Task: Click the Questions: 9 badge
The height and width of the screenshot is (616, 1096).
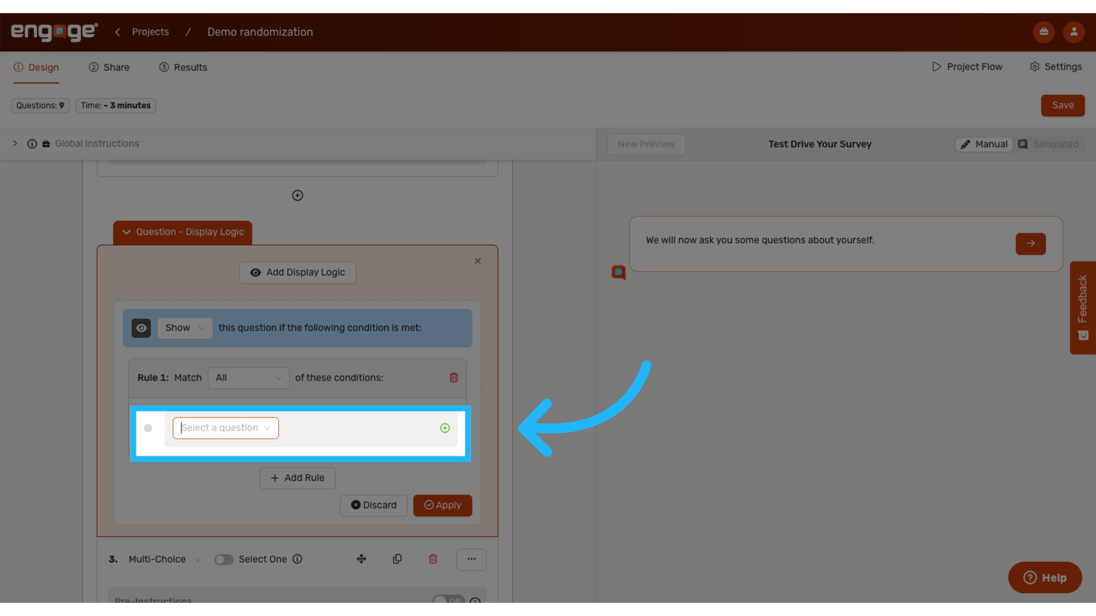Action: point(41,106)
